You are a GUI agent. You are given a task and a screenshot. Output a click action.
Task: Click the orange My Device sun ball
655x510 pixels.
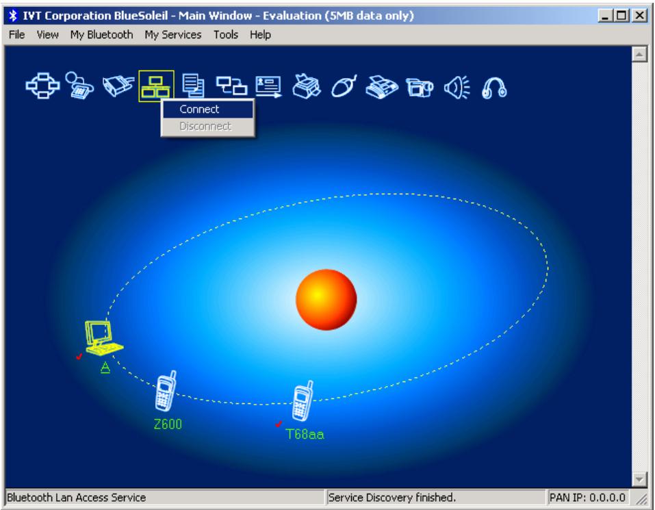(326, 299)
